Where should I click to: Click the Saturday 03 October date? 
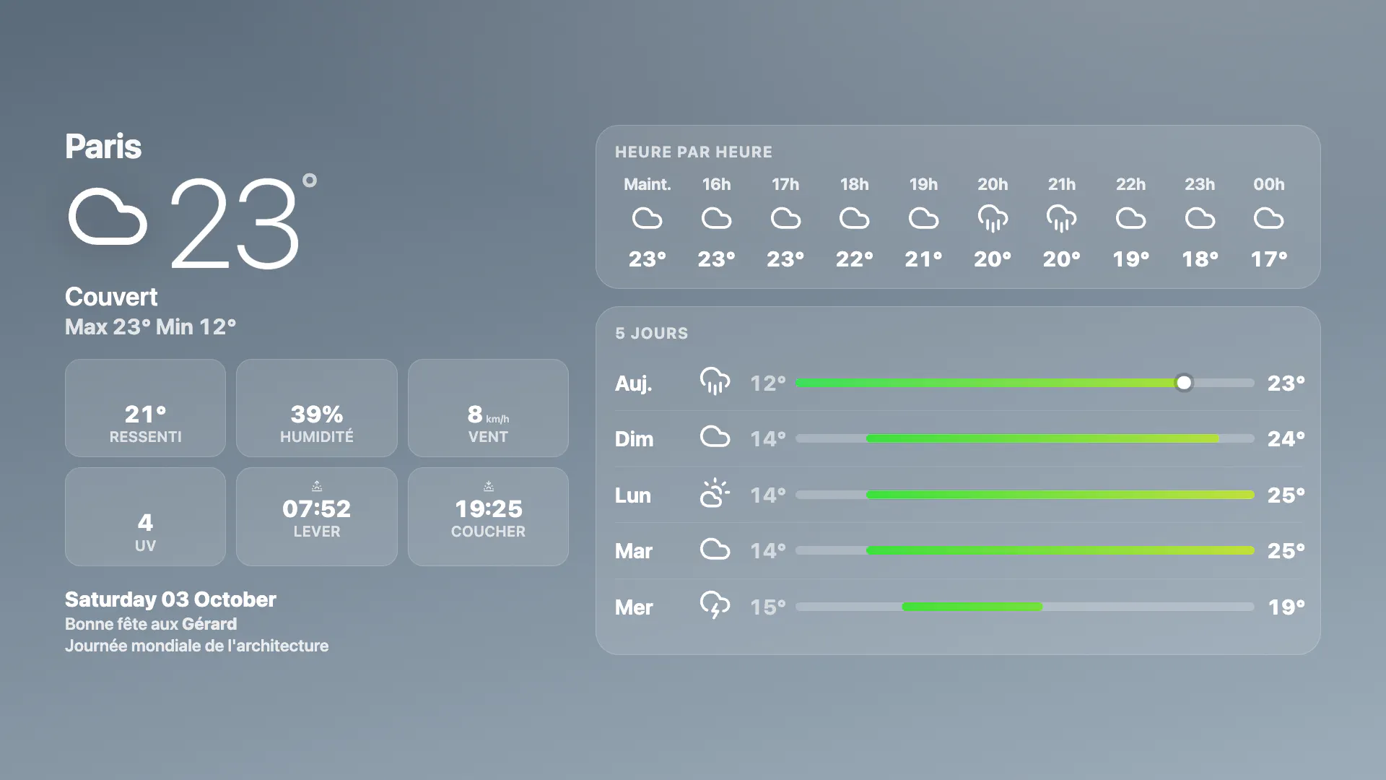(x=170, y=599)
